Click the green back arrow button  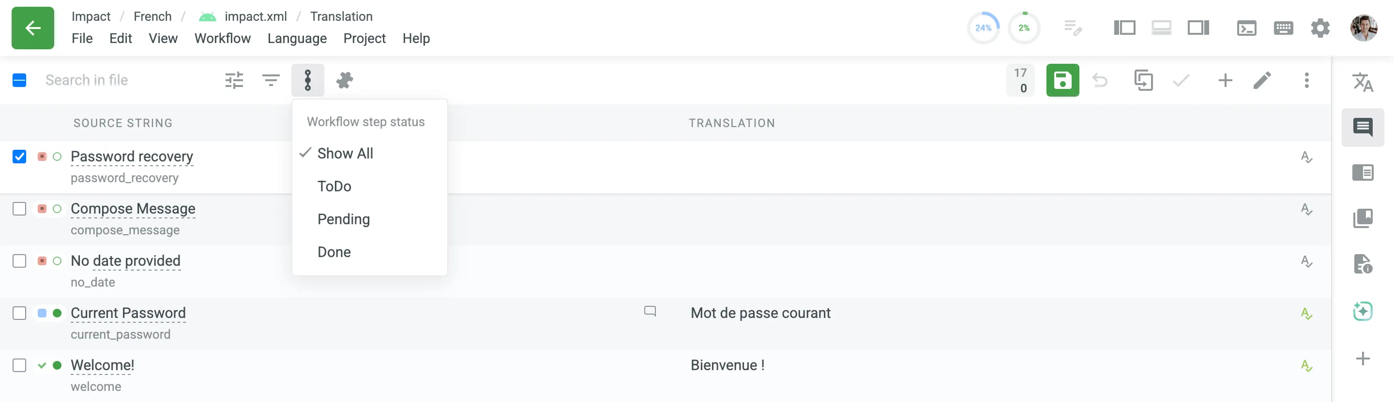coord(32,28)
